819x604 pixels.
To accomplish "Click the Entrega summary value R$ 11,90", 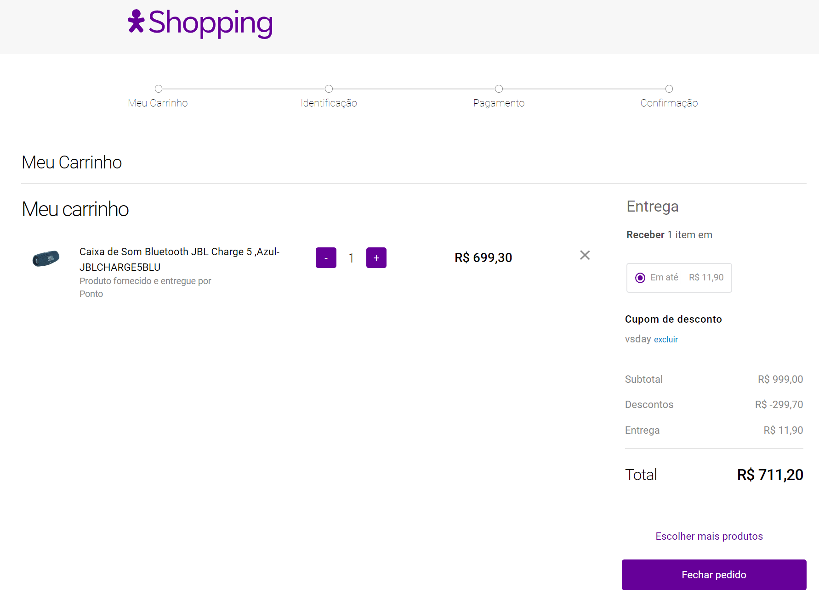I will pos(784,431).
